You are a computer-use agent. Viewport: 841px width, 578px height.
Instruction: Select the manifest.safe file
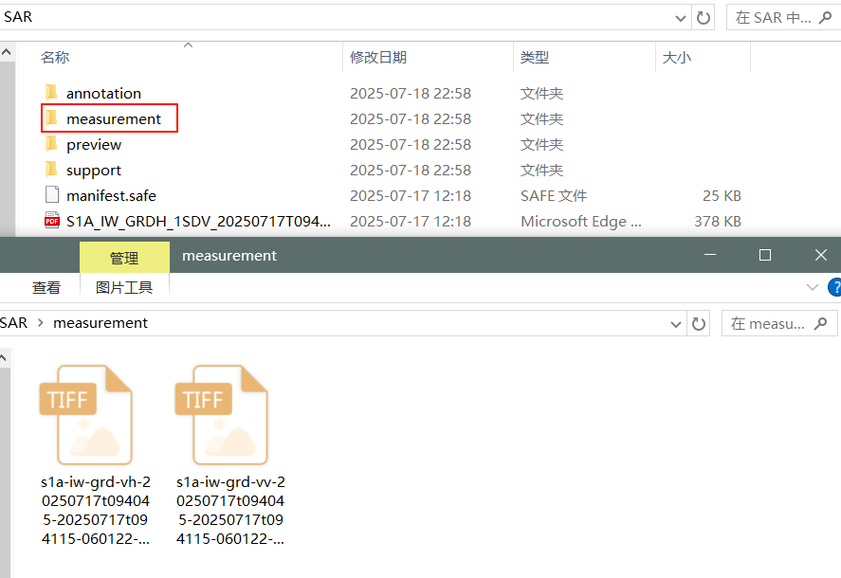point(112,195)
